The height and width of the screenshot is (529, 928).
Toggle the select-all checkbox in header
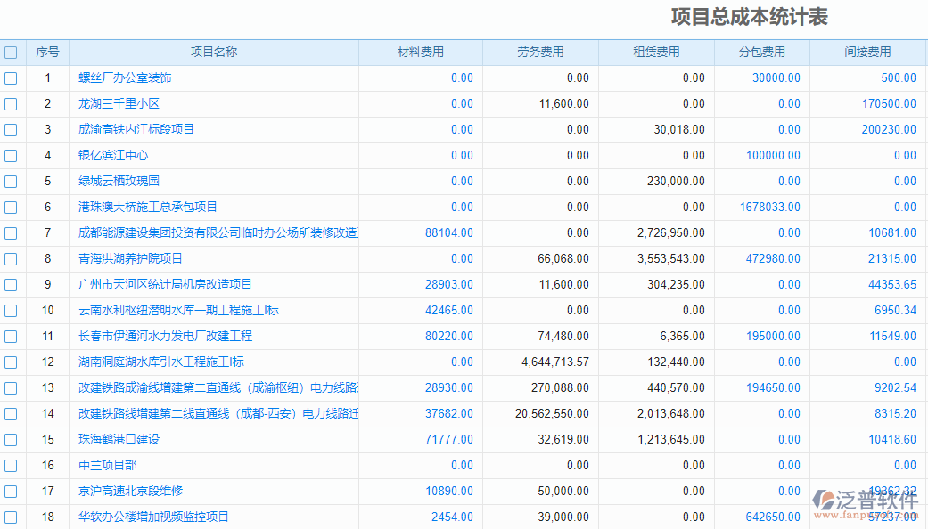tap(11, 53)
